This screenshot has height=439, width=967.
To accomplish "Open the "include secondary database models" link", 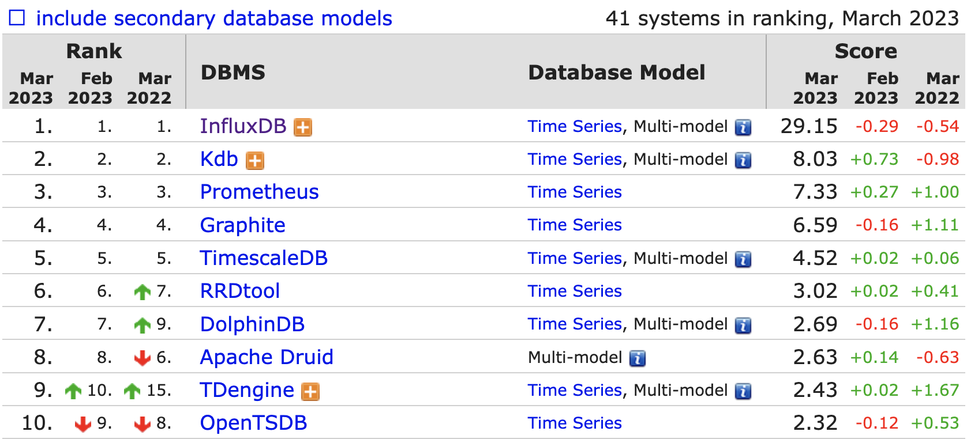I will pos(214,18).
